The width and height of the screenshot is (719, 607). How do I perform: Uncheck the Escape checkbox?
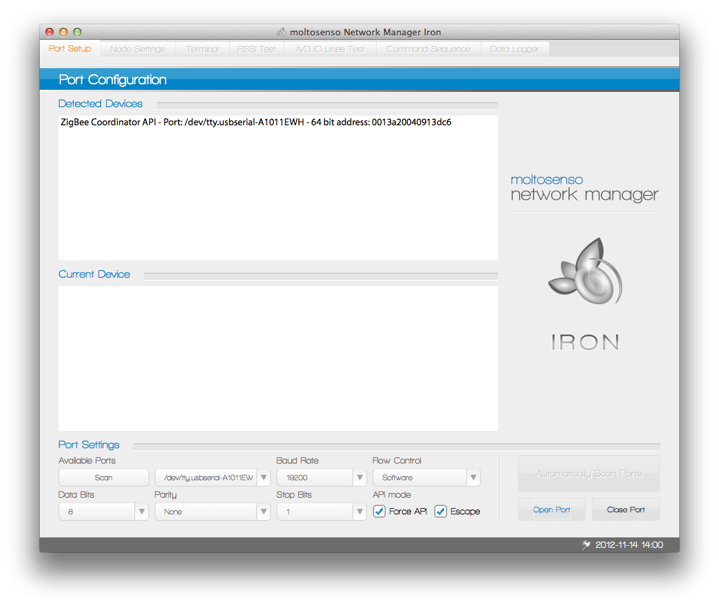tap(440, 511)
